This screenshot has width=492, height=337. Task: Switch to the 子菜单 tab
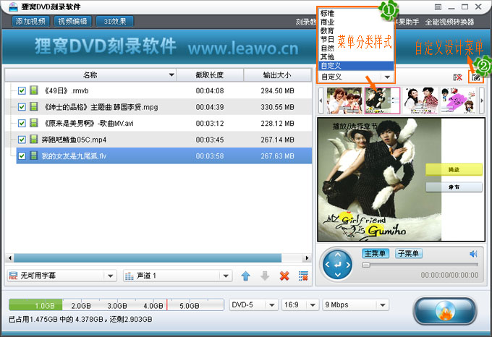409,253
